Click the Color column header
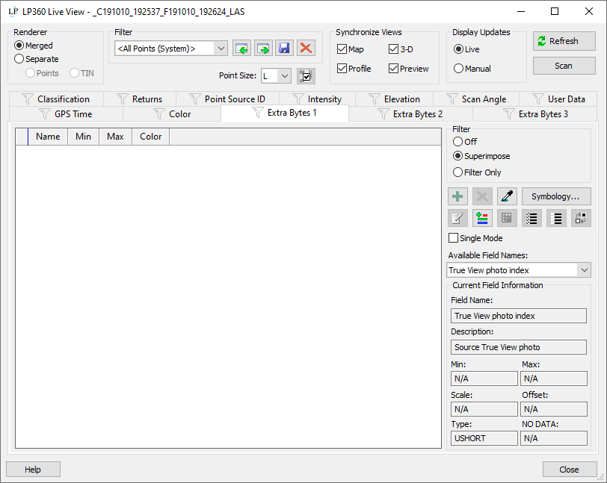The image size is (607, 483). coord(150,137)
